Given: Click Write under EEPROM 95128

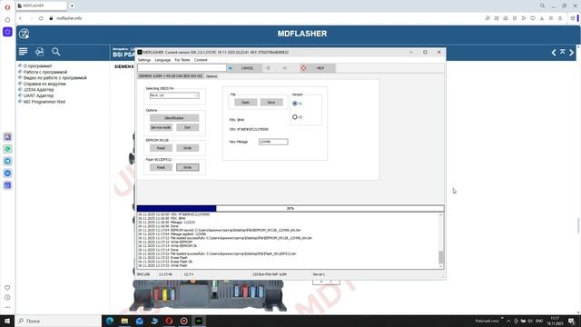Looking at the screenshot, I should click(188, 148).
